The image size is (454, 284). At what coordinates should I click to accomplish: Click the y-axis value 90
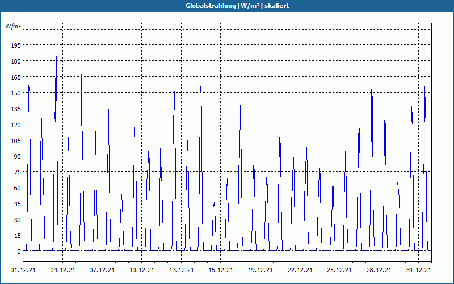(17, 157)
